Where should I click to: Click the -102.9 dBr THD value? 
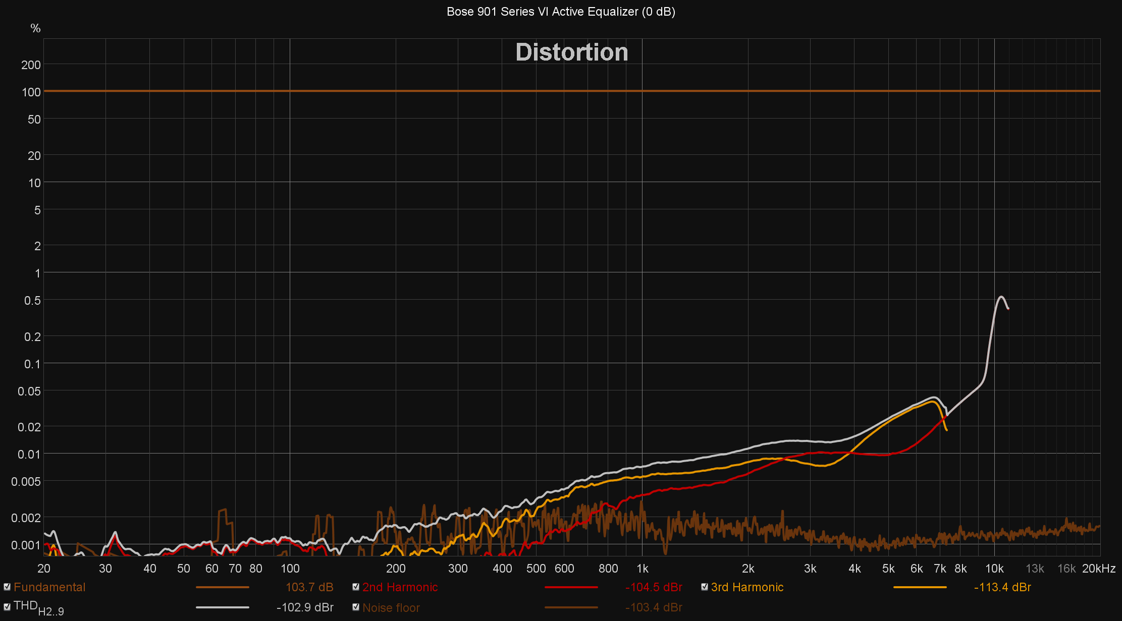[305, 607]
